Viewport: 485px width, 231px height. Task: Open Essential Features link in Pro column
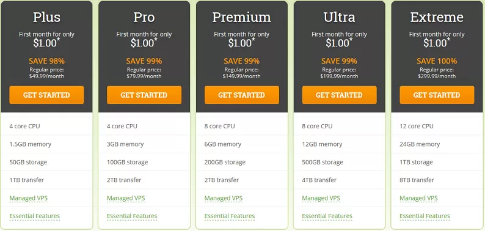132,216
